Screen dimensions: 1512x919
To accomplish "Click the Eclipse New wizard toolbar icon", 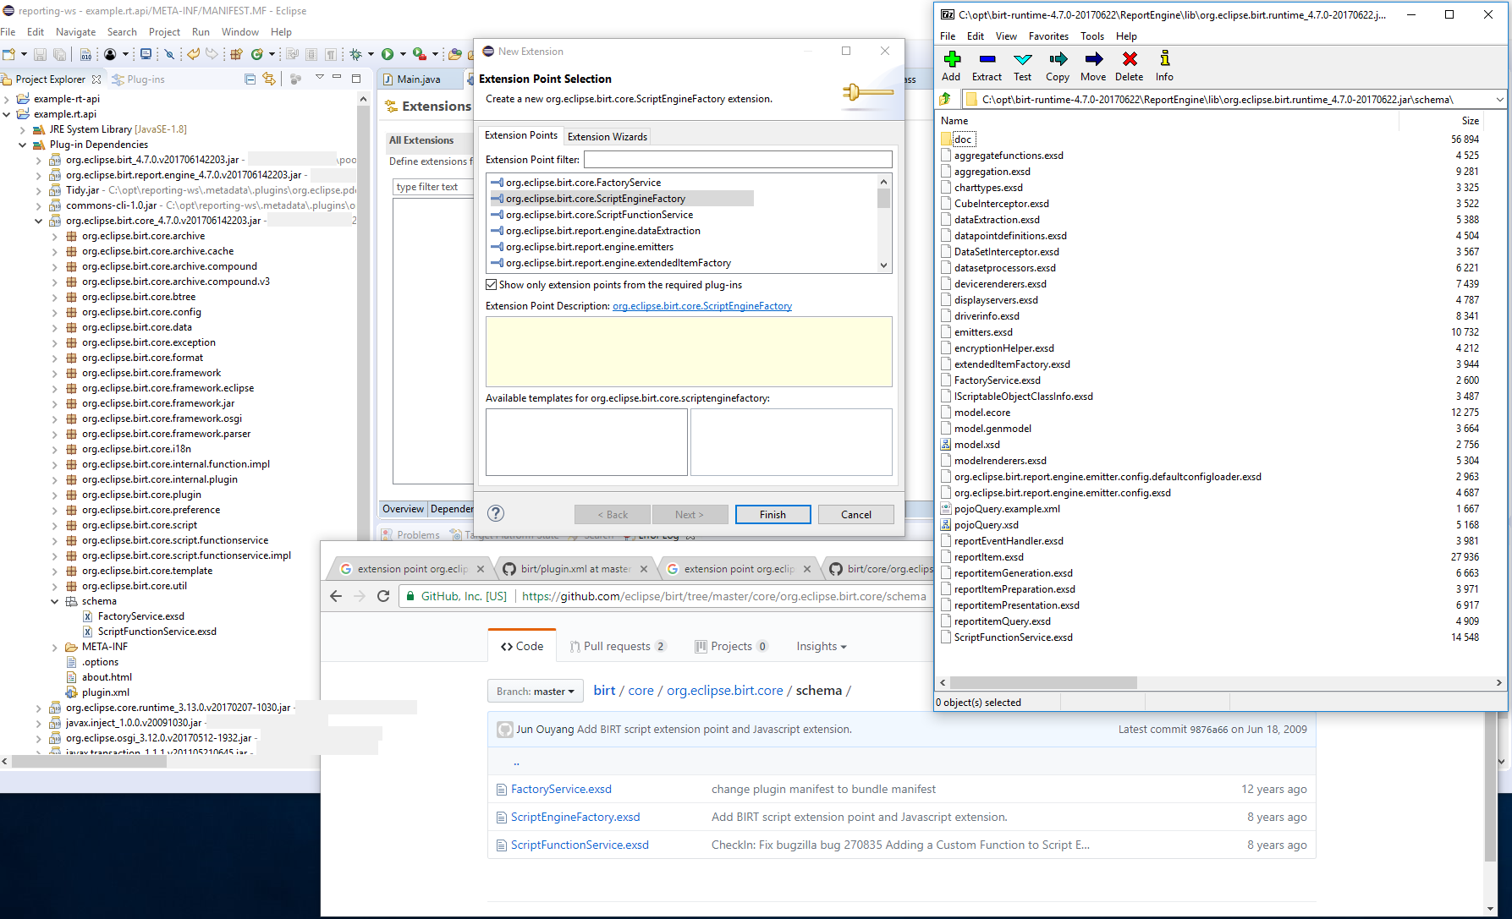I will point(9,54).
